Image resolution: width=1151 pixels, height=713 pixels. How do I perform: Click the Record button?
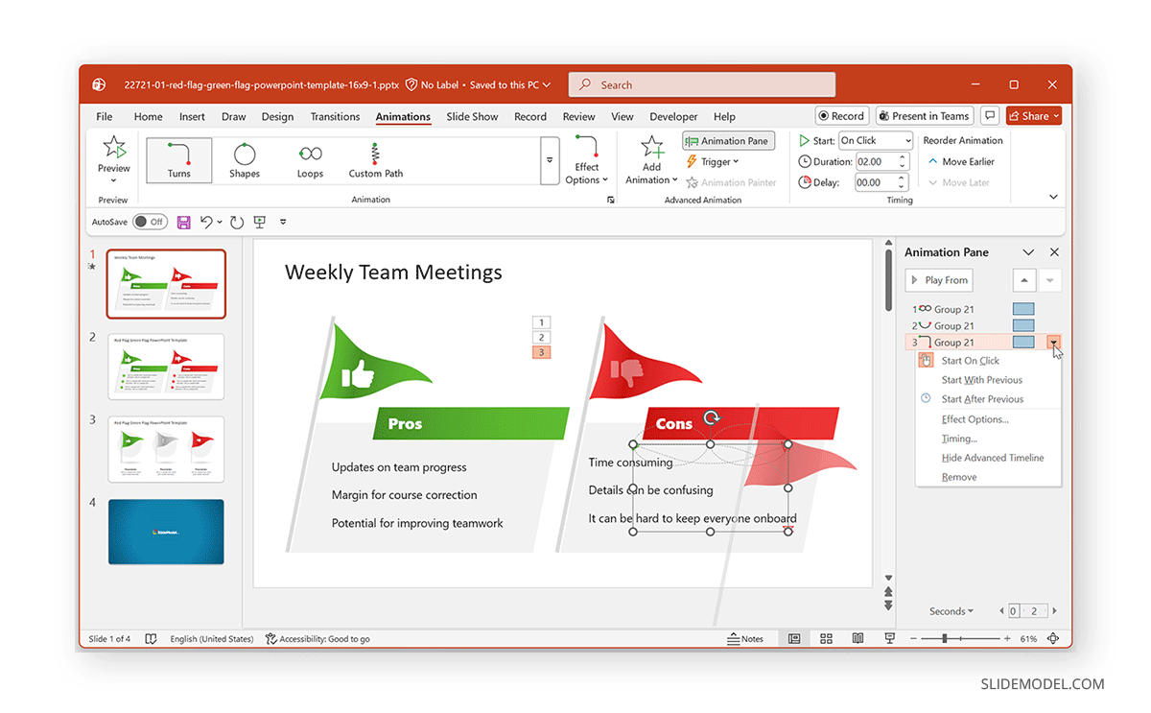point(841,115)
